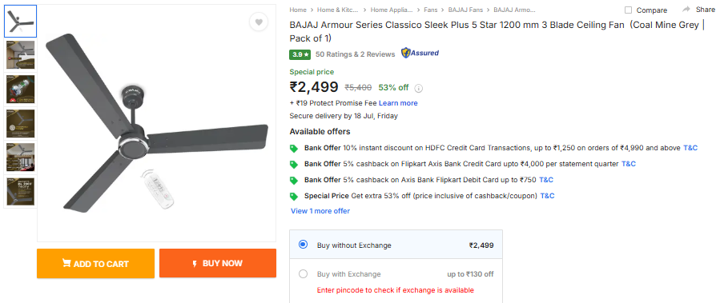Click green tag icon beside Special Price offer
Image resolution: width=720 pixels, height=303 pixels.
point(294,196)
